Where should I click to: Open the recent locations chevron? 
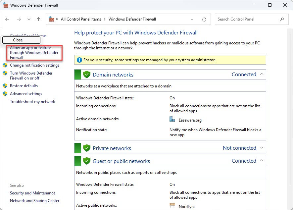[29, 19]
